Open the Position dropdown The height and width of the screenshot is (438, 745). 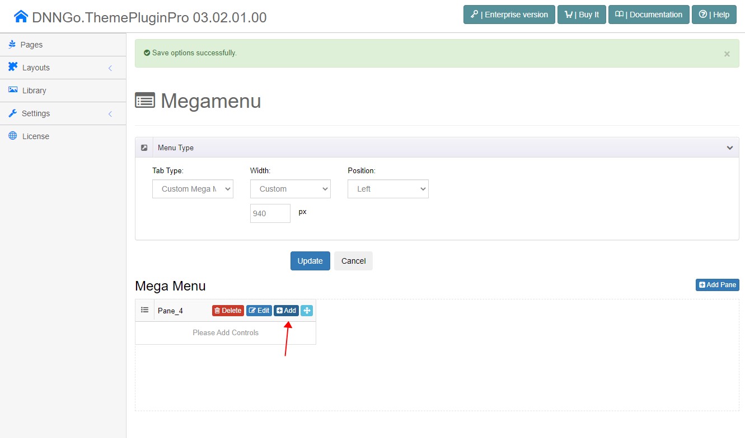[388, 189]
